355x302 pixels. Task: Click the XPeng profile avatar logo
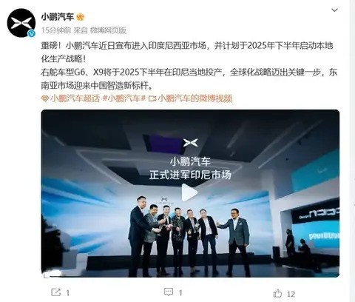pos(21,23)
